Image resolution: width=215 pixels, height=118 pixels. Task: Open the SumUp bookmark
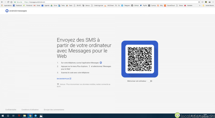pos(152,5)
